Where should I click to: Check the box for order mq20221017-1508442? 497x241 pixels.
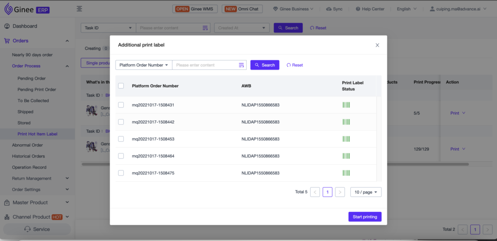tap(121, 122)
